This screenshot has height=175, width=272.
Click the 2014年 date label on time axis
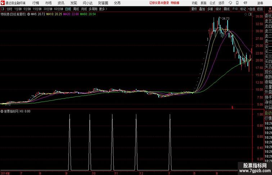tap(5, 173)
